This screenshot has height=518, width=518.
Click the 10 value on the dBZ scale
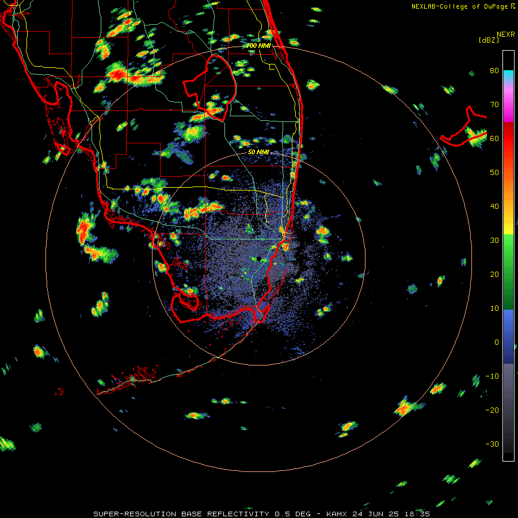point(494,308)
